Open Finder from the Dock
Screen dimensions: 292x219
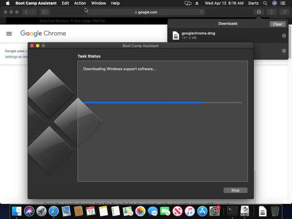coord(17,211)
